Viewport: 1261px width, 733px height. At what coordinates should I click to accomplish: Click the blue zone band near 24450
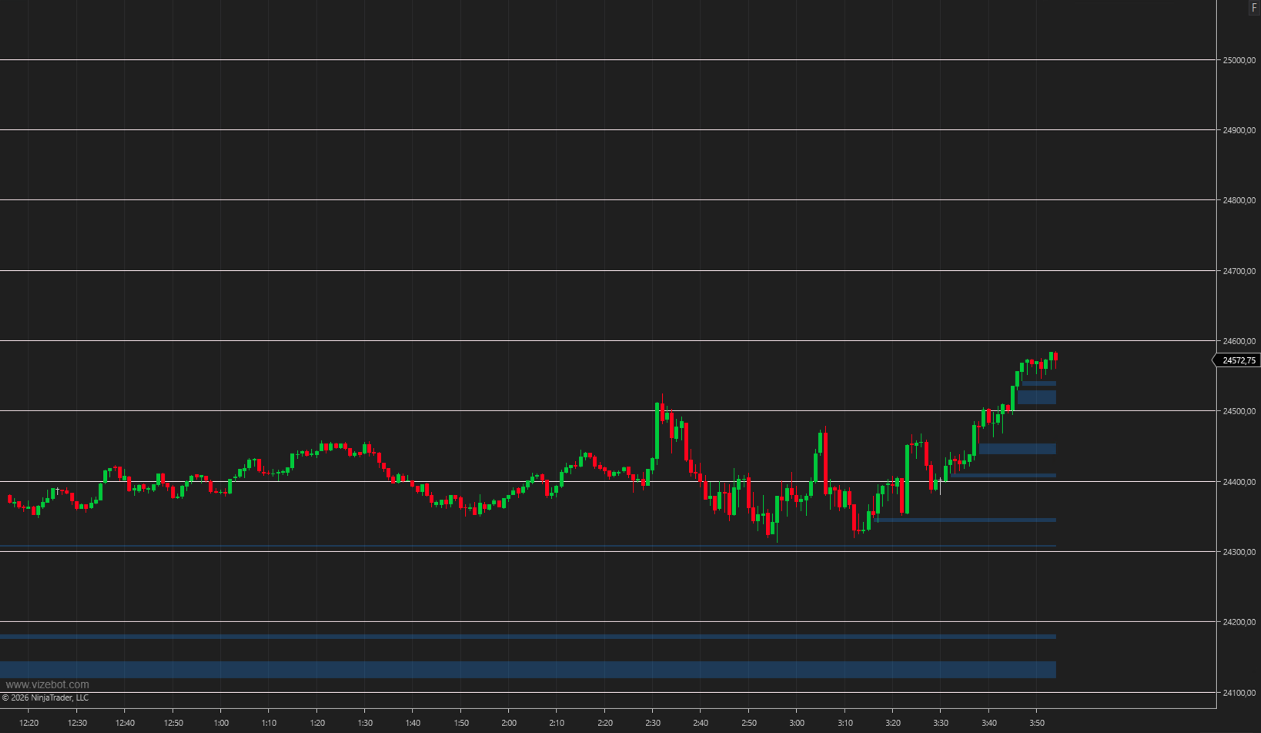[1016, 449]
